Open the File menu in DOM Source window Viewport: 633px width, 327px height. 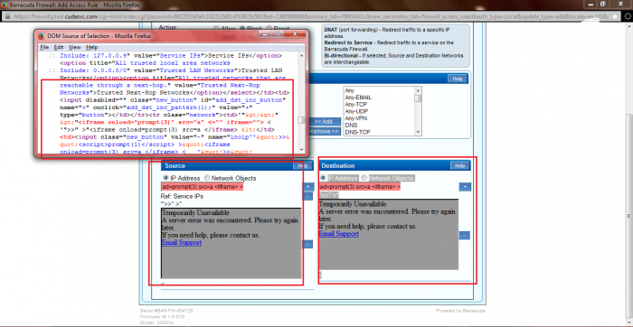pos(44,47)
